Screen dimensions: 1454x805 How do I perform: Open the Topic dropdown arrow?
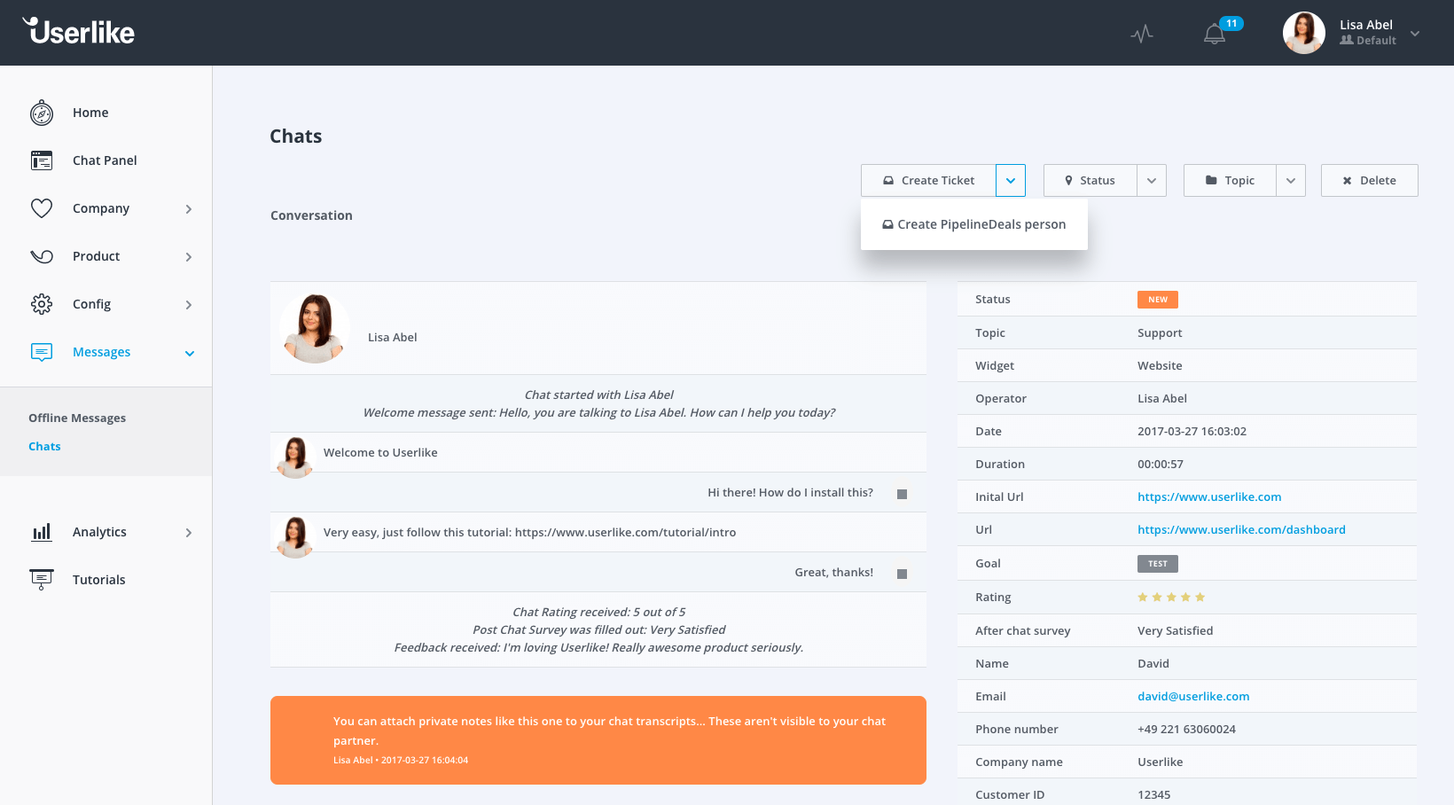[1291, 180]
